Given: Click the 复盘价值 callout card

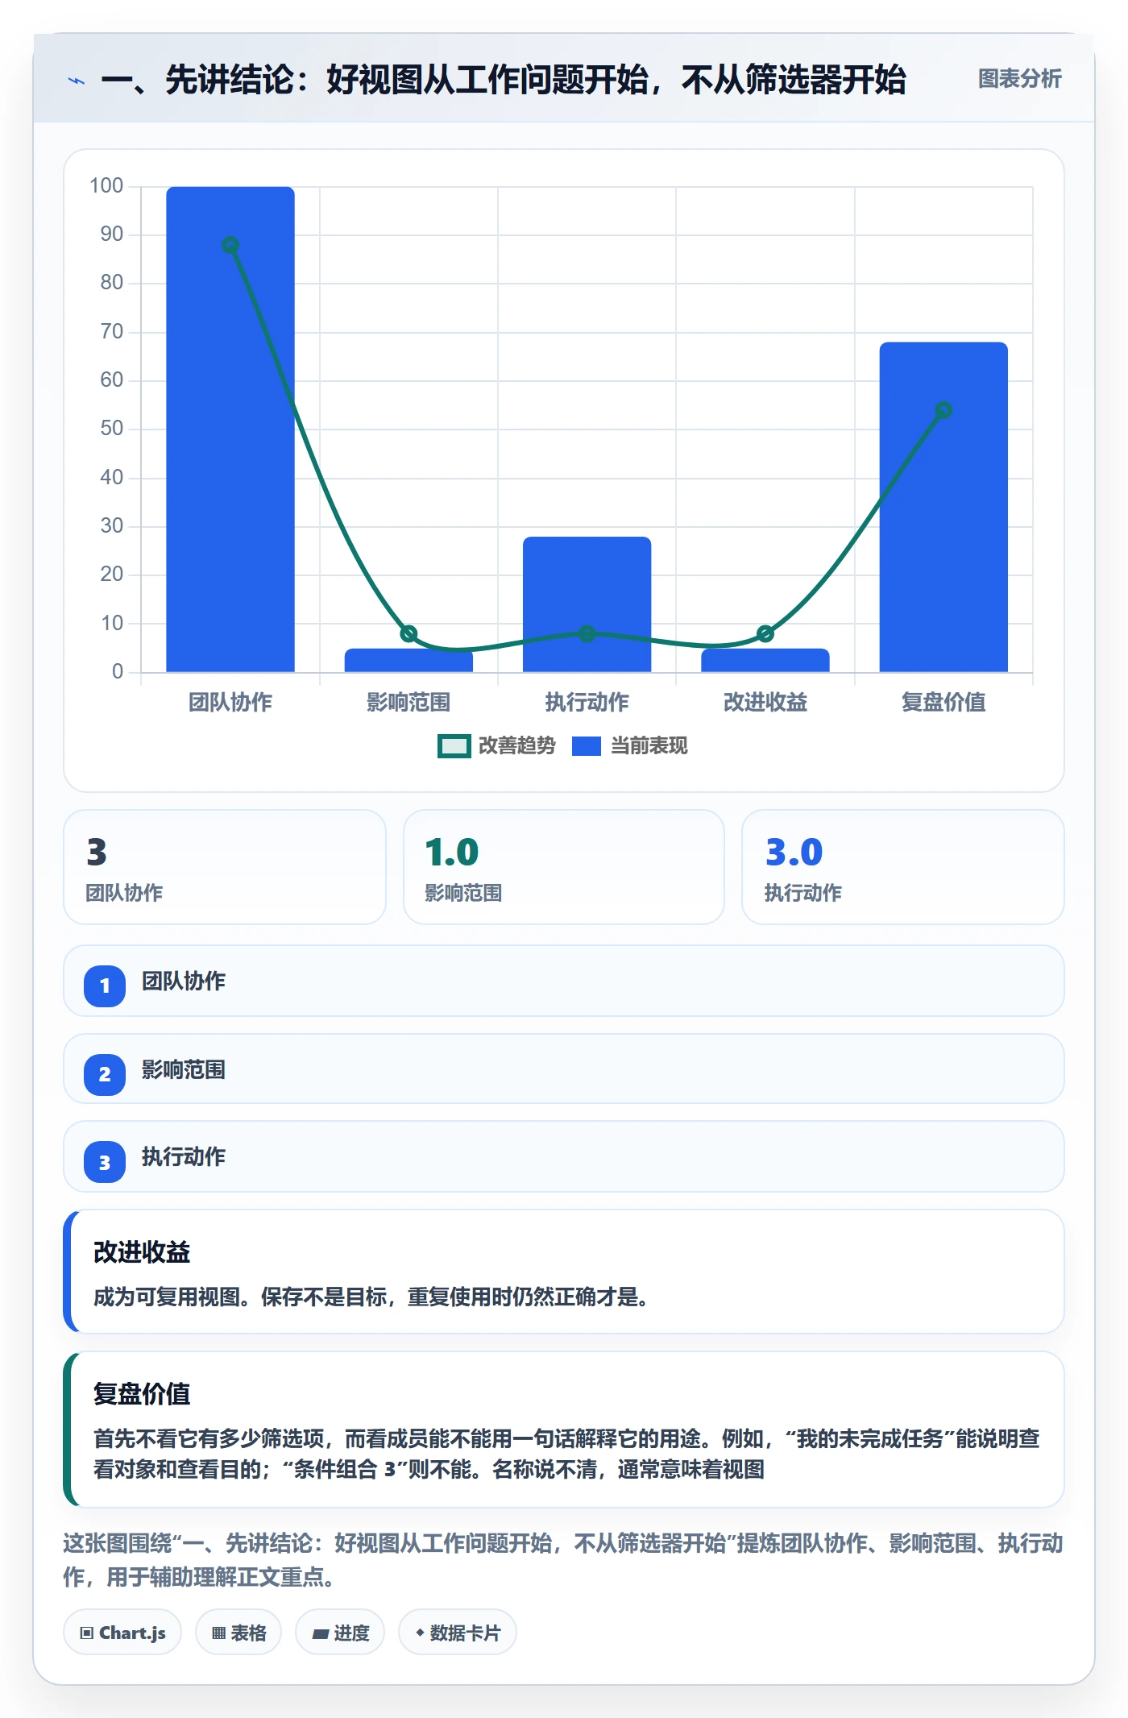Looking at the screenshot, I should click(x=564, y=1430).
